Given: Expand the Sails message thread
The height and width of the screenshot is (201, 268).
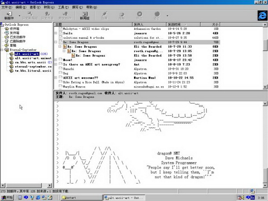Looking at the screenshot, I should [56, 33].
